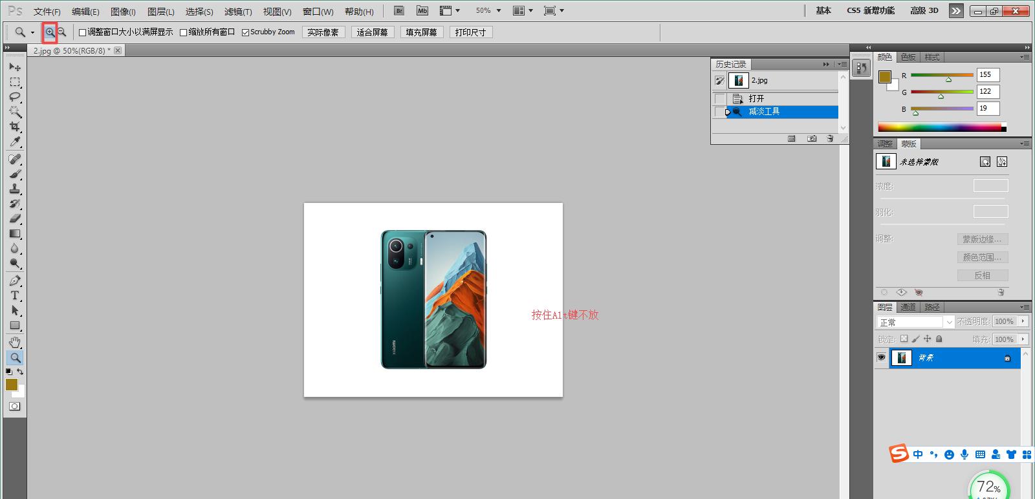The image size is (1035, 499).
Task: Open the History panel options menu
Action: 842,64
